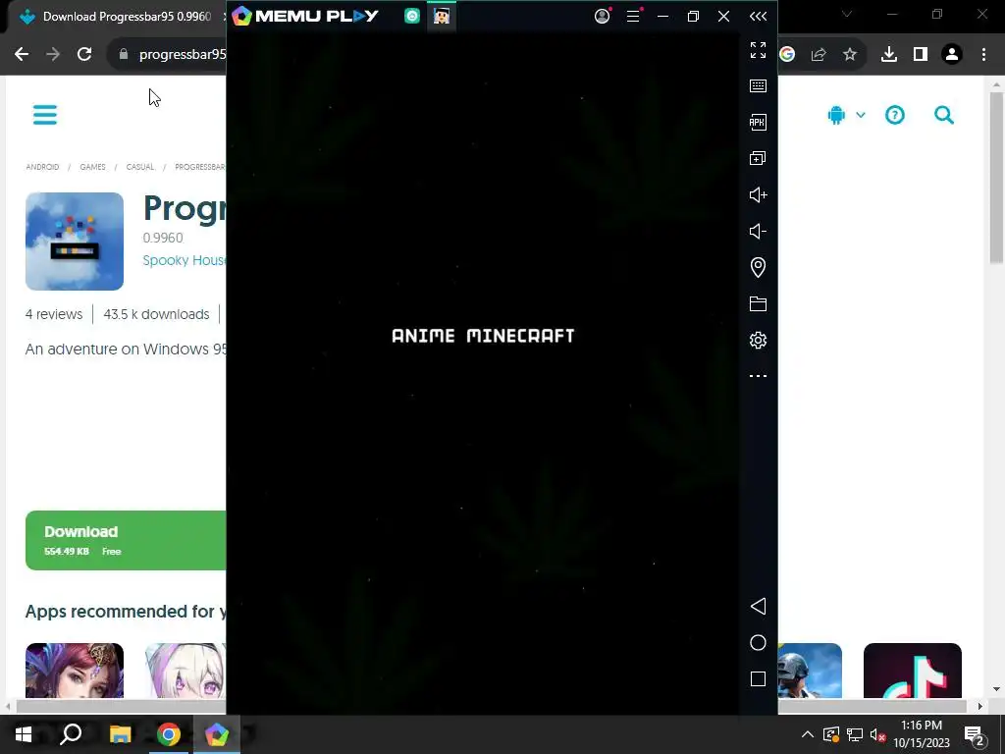
Task: Open ANDROID breadcrumb link
Action: tap(42, 167)
